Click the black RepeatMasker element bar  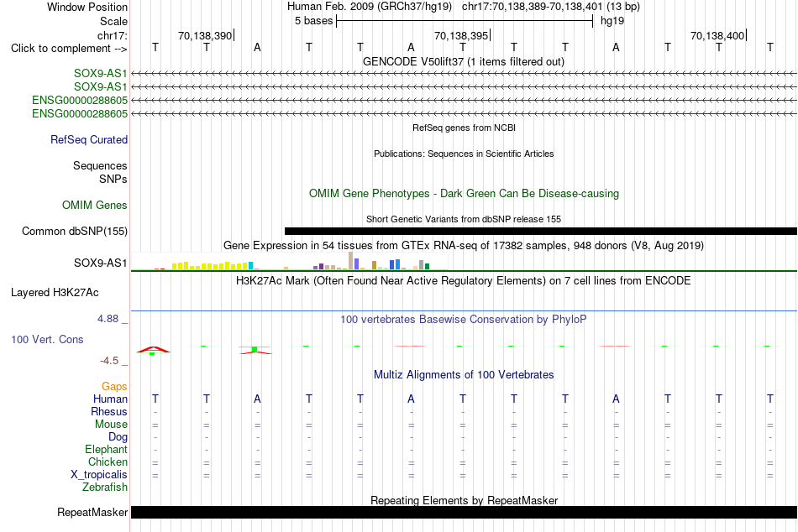click(x=464, y=512)
